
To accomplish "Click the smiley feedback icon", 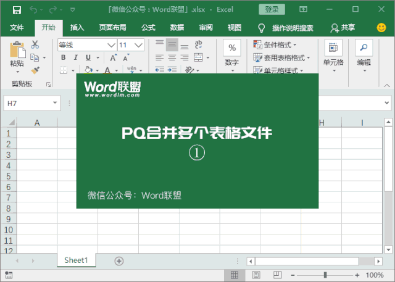I will (381, 27).
